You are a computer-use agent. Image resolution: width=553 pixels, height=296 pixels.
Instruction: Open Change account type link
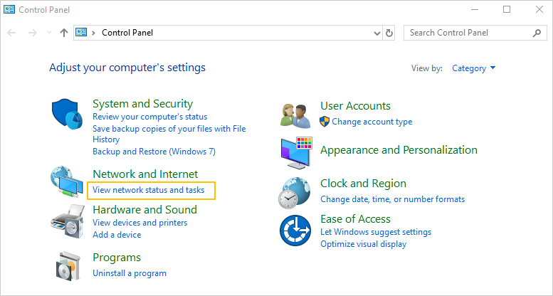(372, 122)
